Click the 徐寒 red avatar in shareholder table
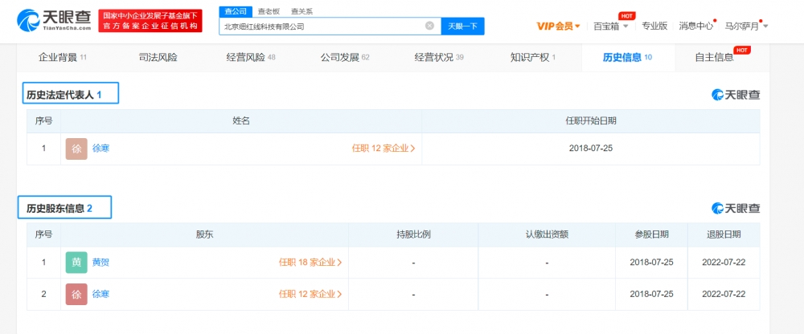 pos(76,295)
